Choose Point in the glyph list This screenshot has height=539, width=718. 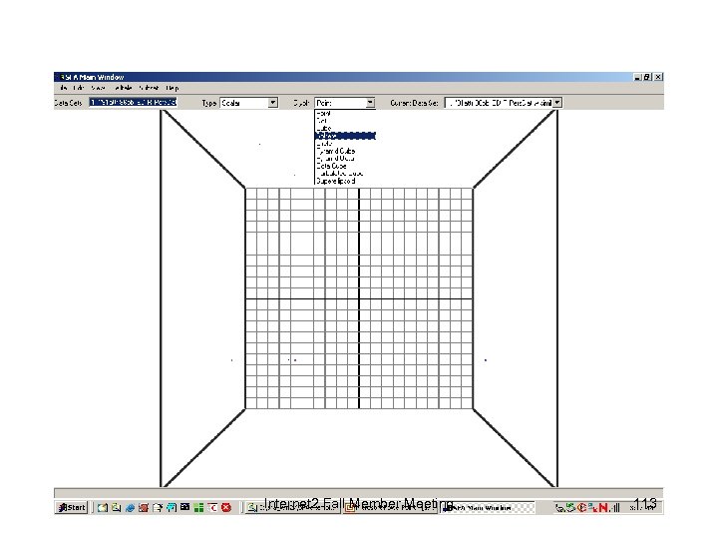[345, 113]
